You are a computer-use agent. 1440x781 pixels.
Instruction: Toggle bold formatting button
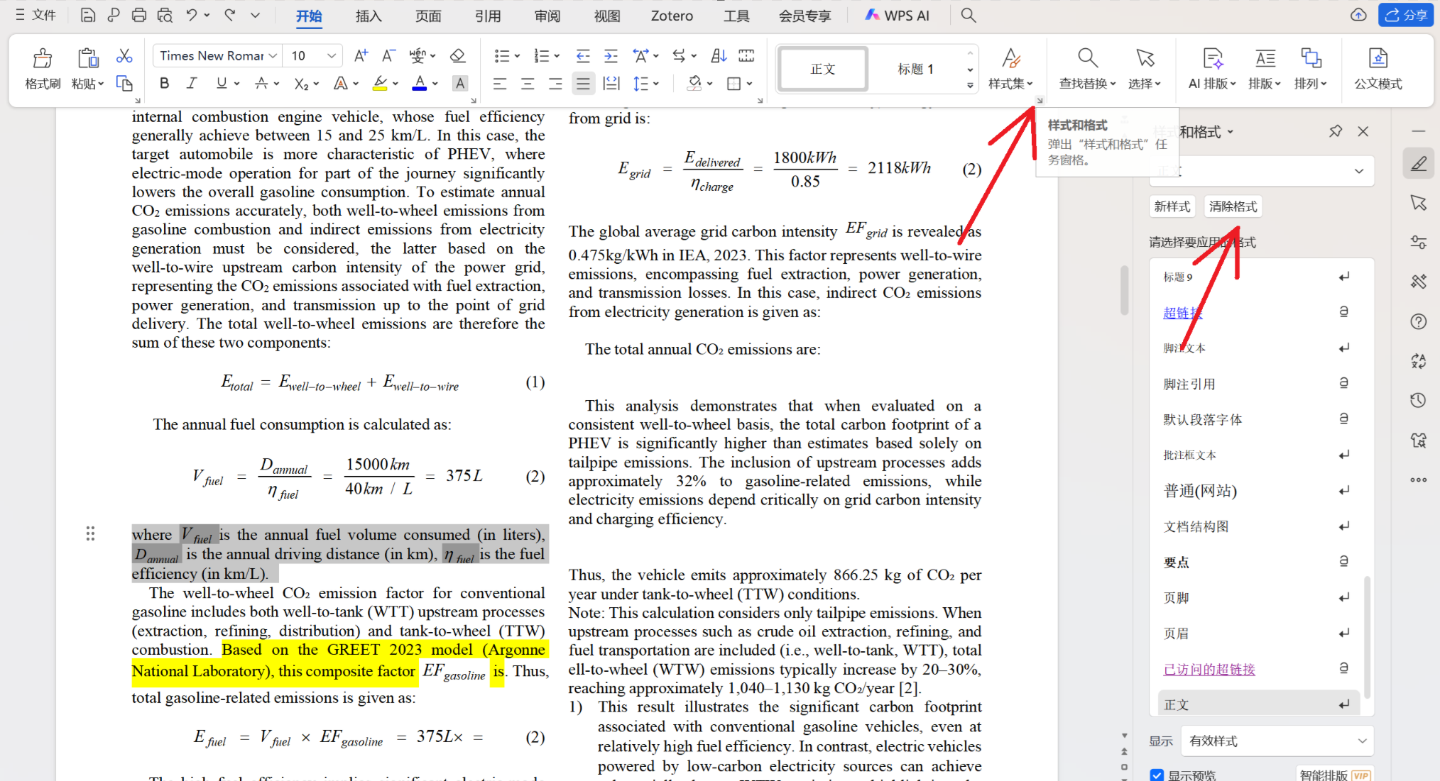click(164, 84)
